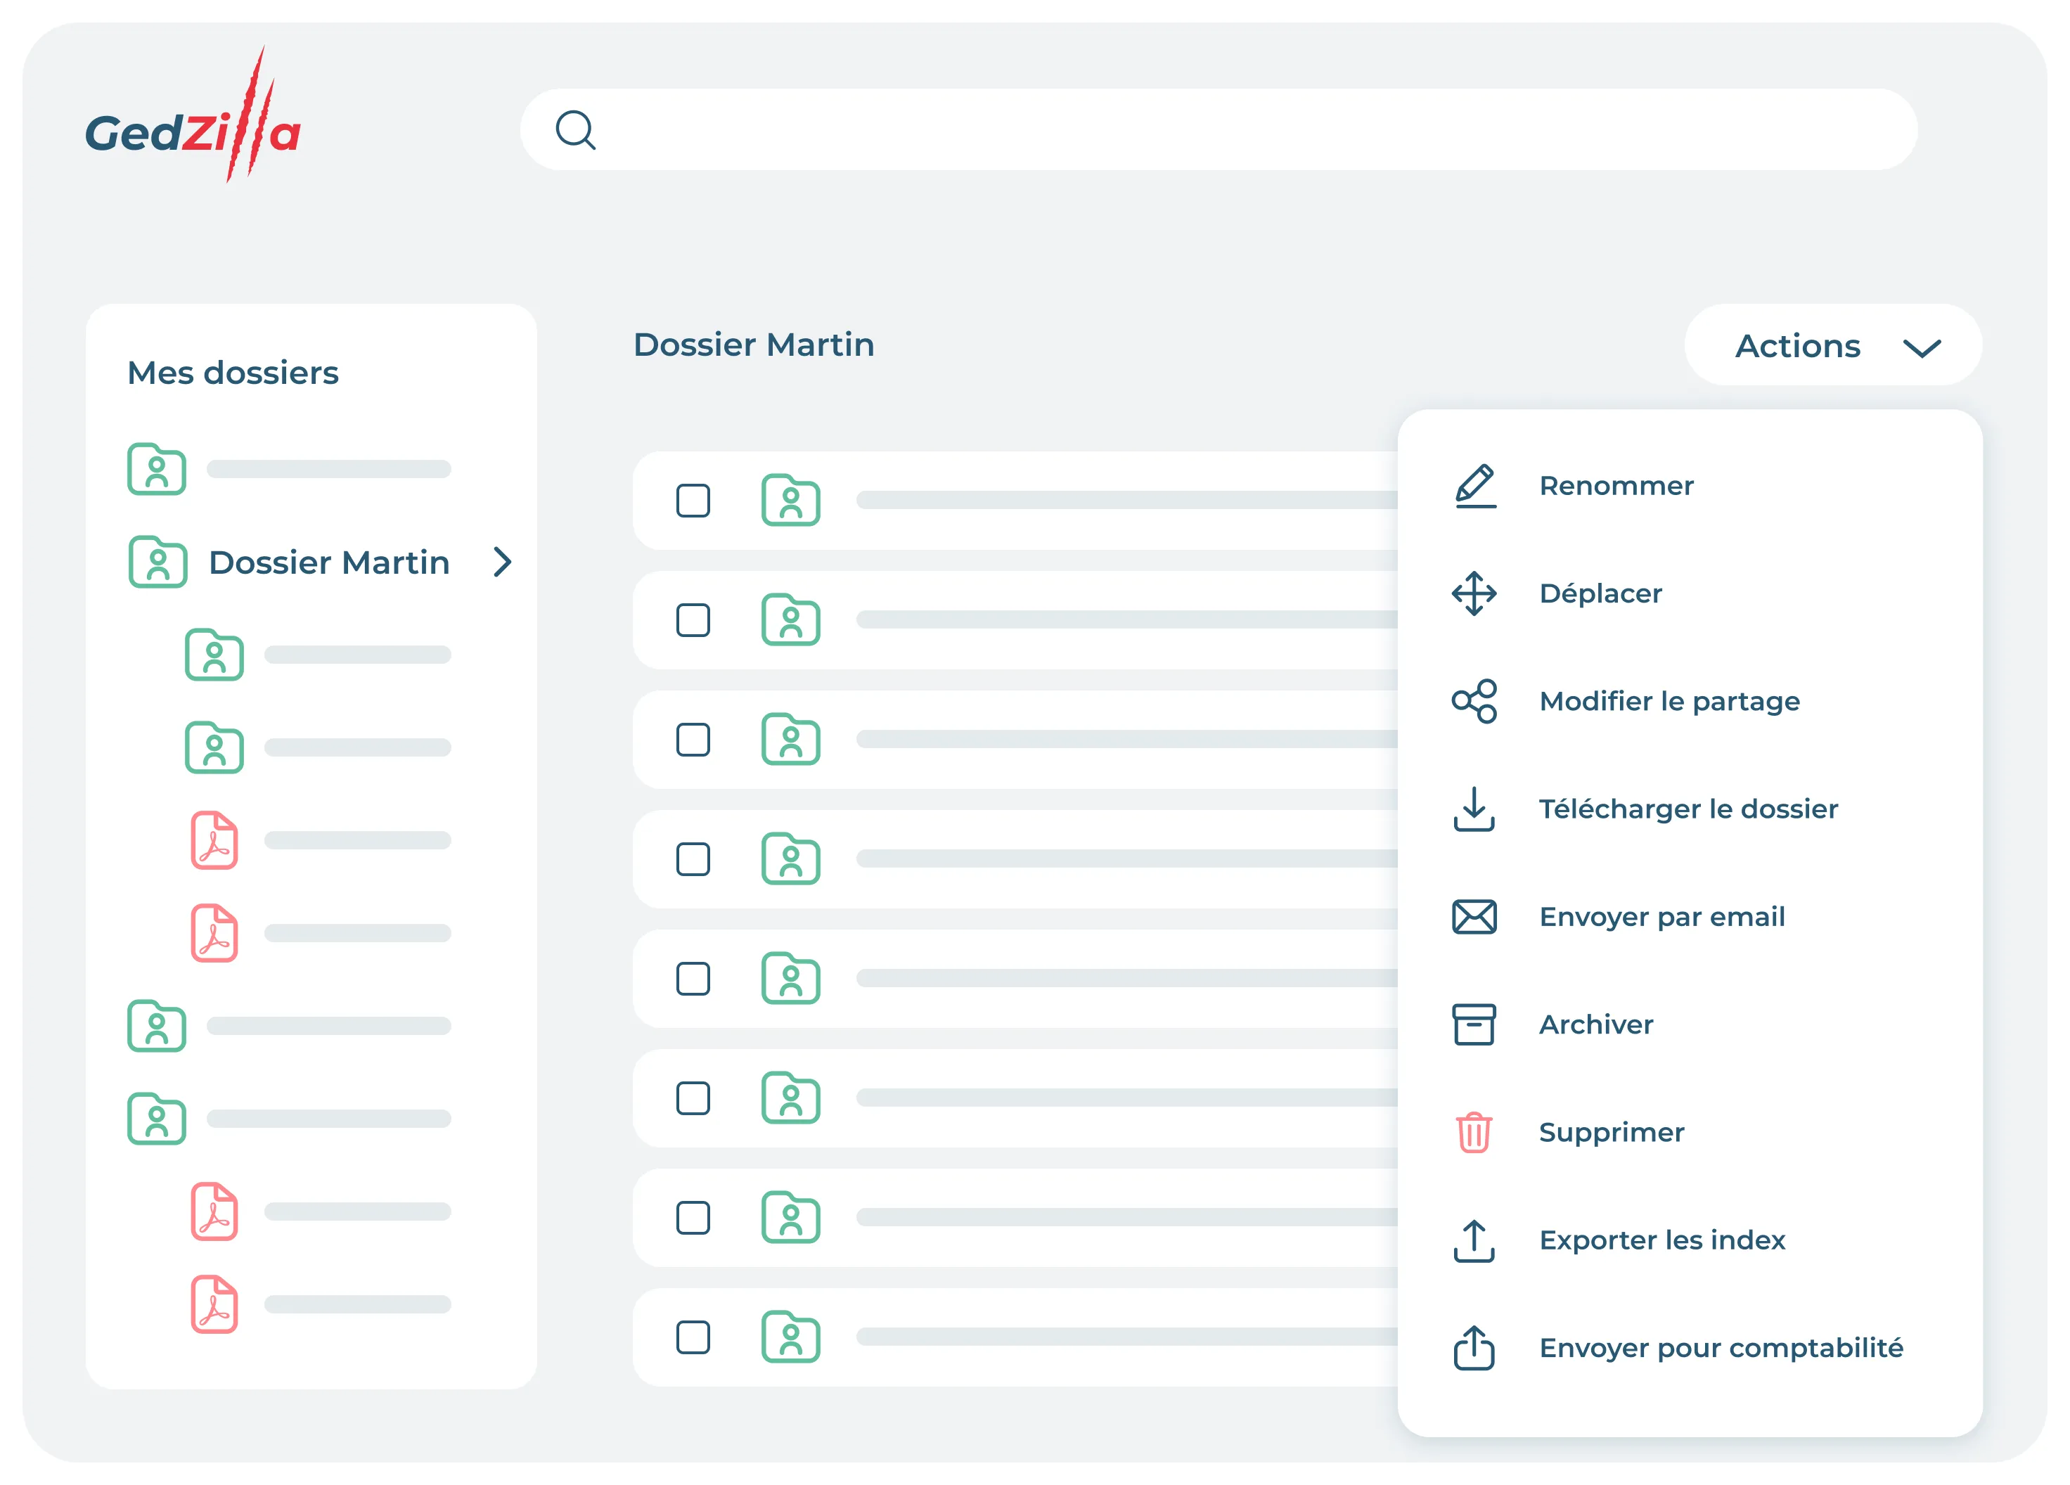Click the Actions chevron arrow

(x=1921, y=348)
